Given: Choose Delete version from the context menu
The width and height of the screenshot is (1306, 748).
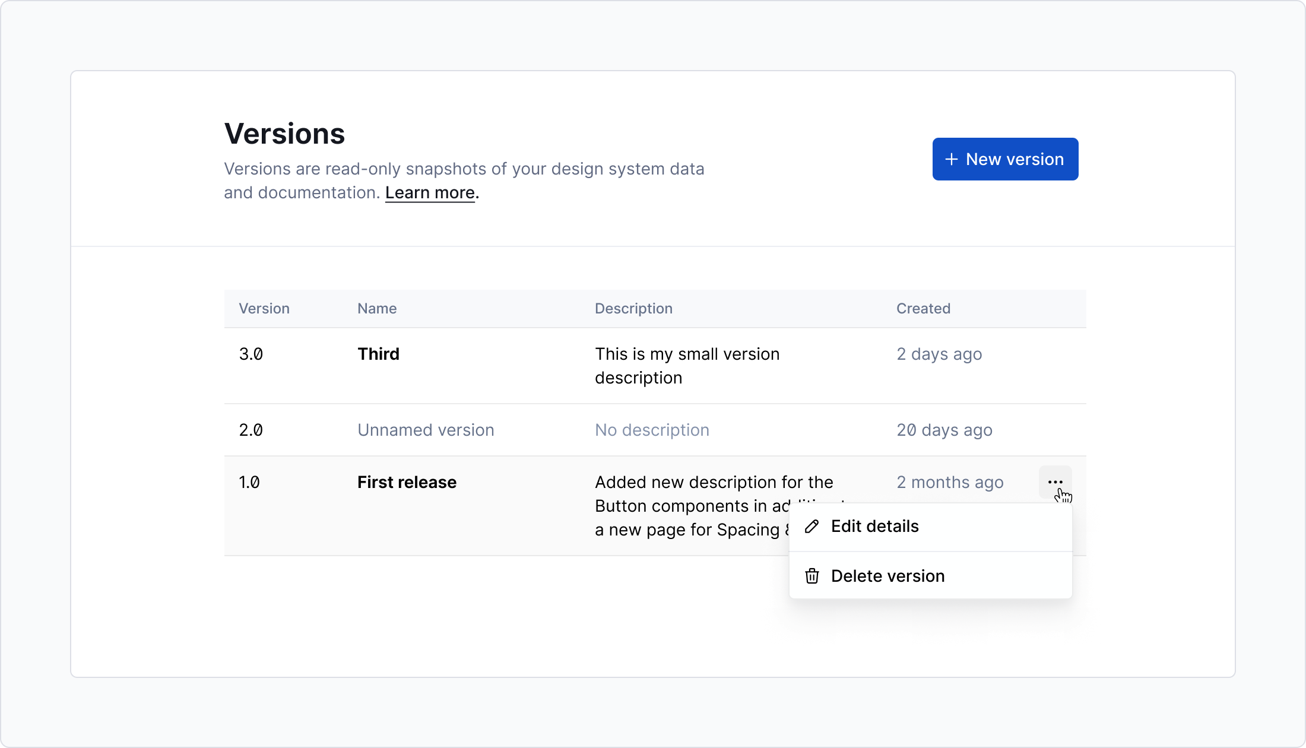Looking at the screenshot, I should (x=888, y=576).
